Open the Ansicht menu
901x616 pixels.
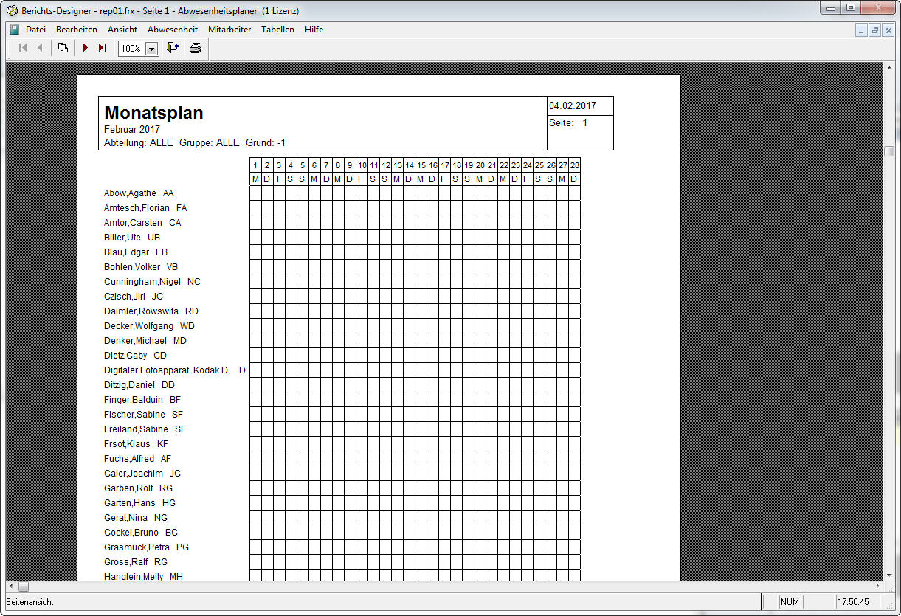tap(122, 30)
